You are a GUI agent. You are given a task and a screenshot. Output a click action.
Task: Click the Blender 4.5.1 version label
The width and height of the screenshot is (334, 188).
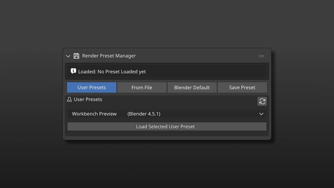coord(144,114)
